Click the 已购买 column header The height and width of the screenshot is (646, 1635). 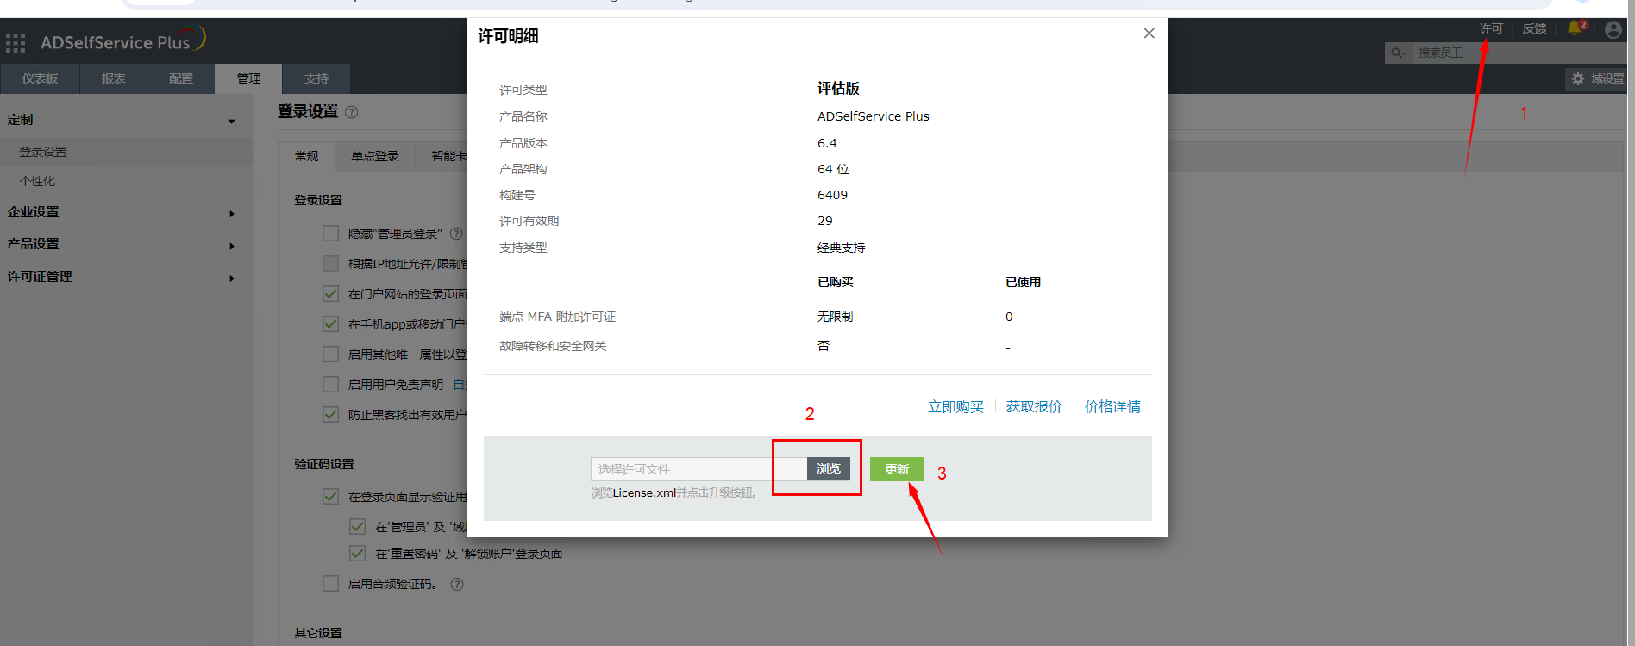(835, 282)
